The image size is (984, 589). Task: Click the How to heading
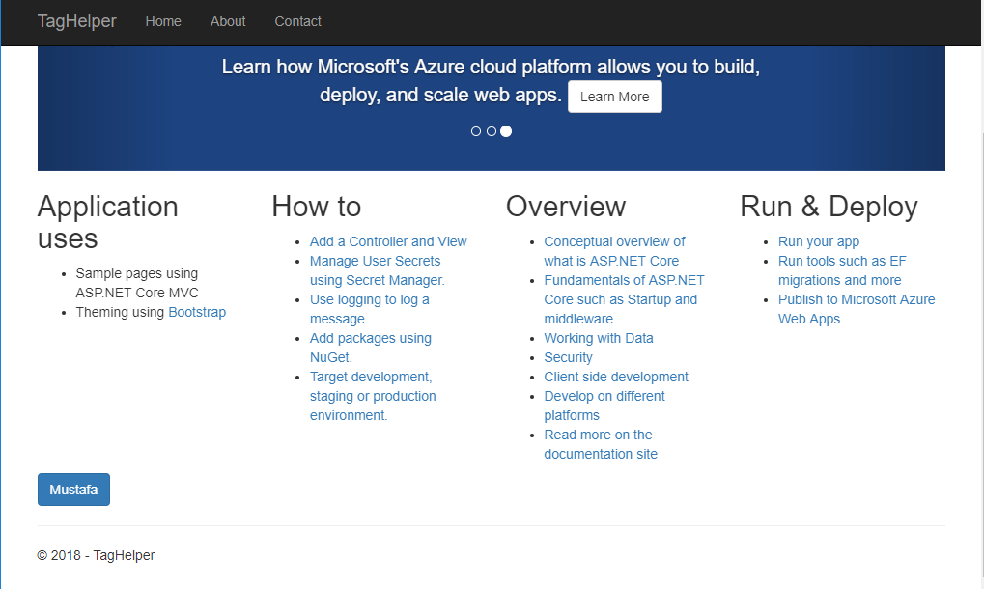(317, 207)
